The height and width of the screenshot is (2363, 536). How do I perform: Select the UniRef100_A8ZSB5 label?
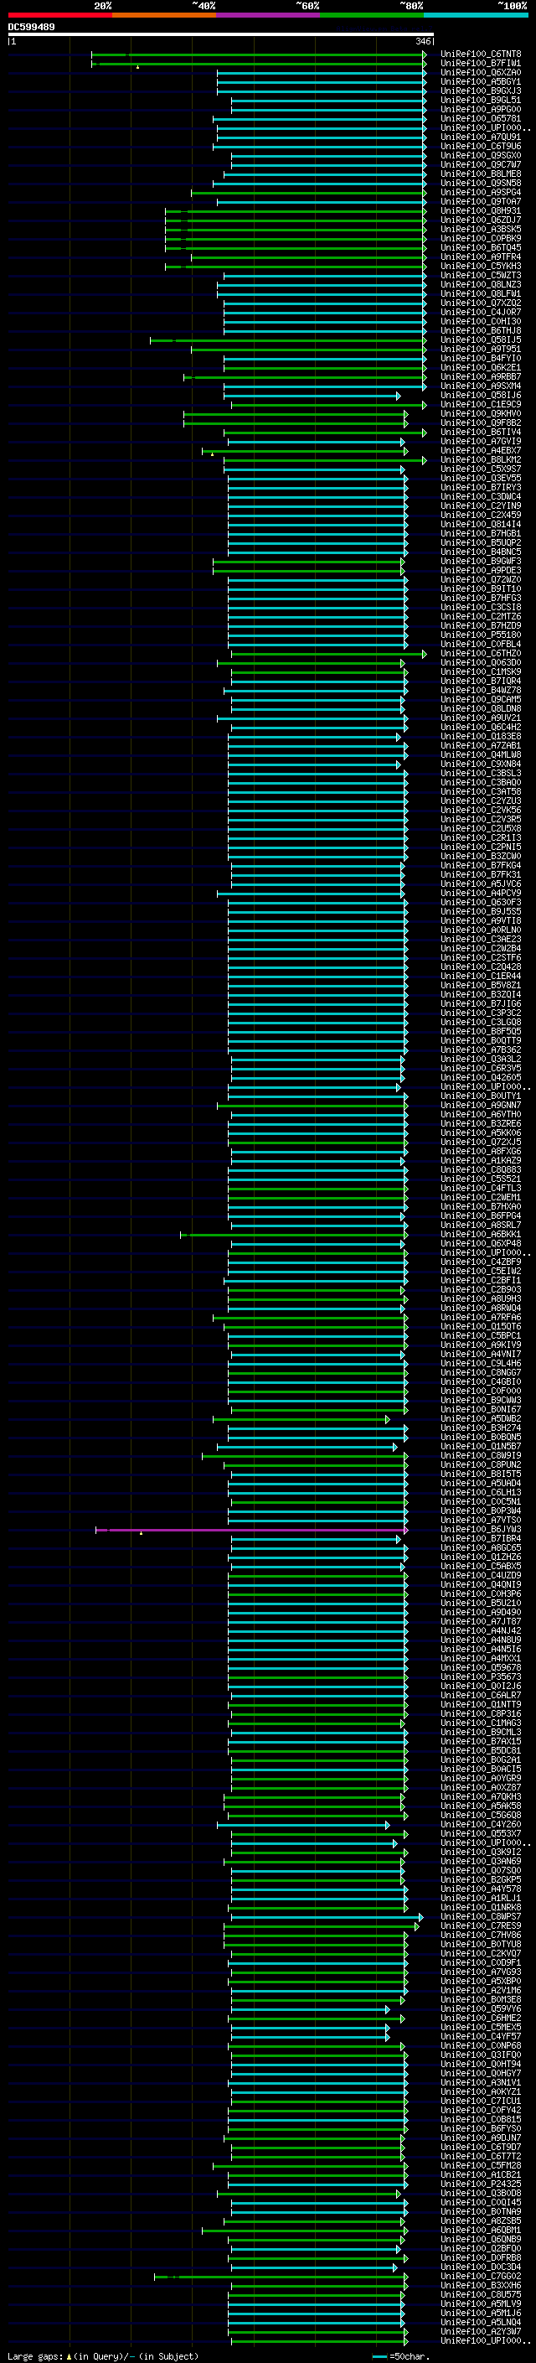pyautogui.click(x=481, y=2221)
